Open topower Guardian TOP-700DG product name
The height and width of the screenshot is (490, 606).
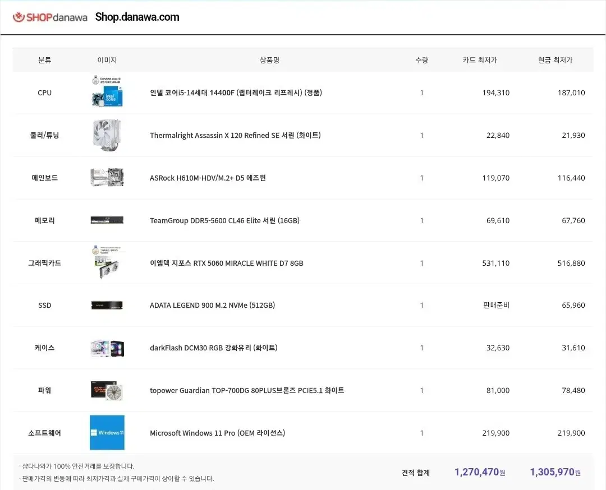pos(247,390)
